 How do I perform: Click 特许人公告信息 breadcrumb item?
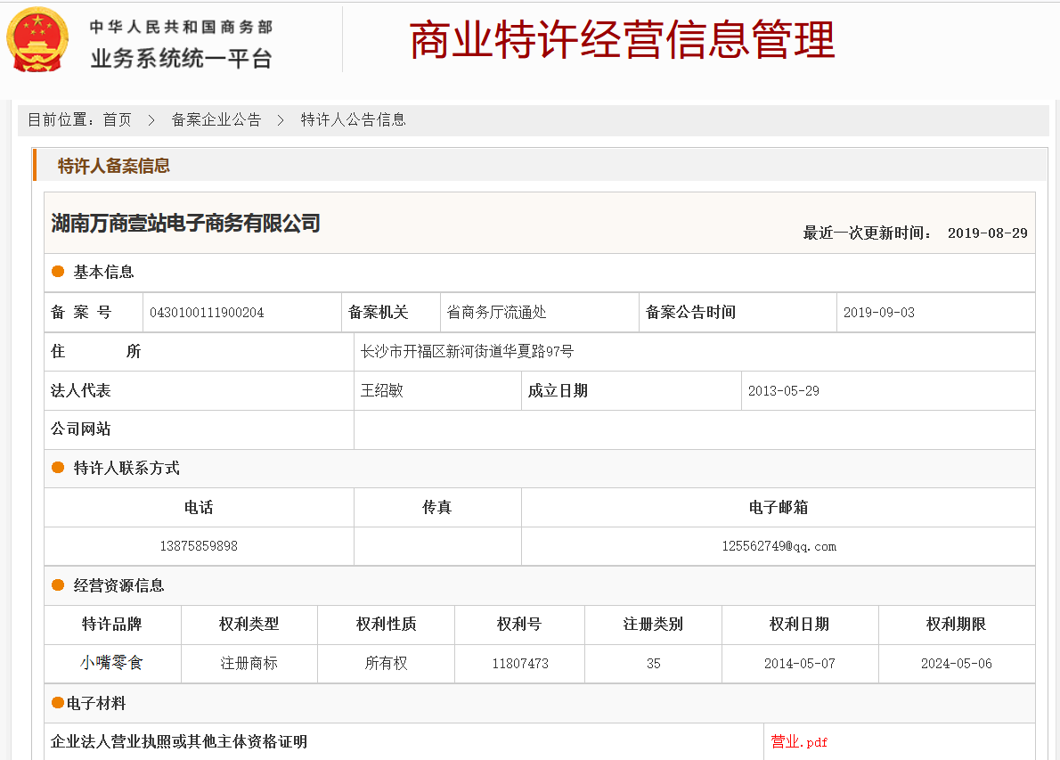pos(353,119)
